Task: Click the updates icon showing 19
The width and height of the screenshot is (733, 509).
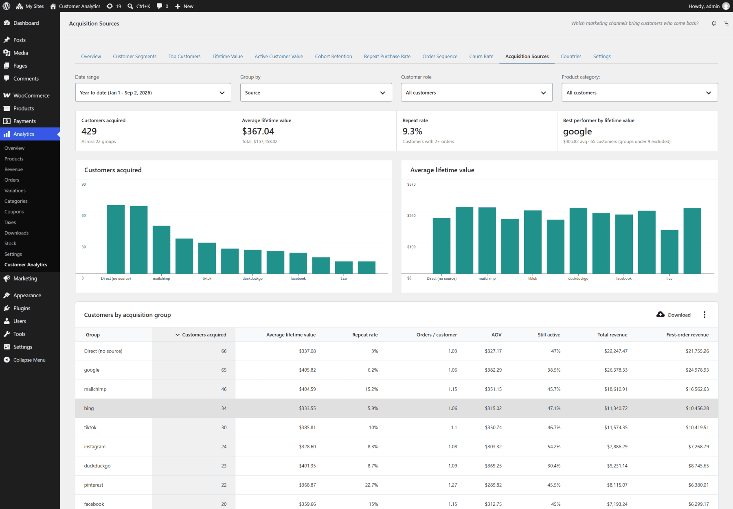Action: (110, 6)
